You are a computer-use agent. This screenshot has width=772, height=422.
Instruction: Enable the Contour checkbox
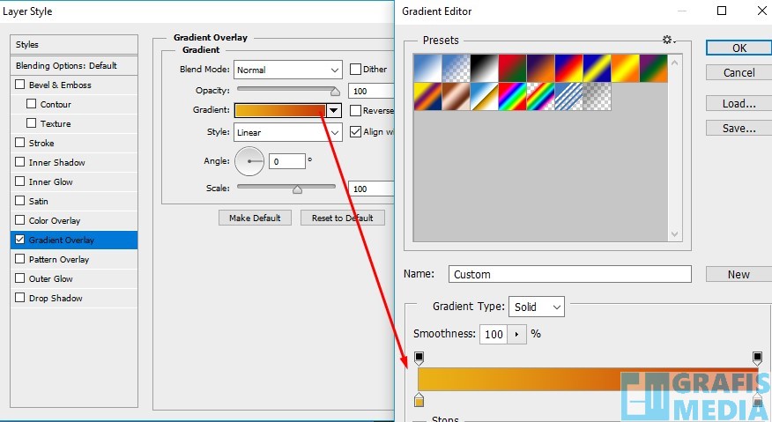[31, 103]
